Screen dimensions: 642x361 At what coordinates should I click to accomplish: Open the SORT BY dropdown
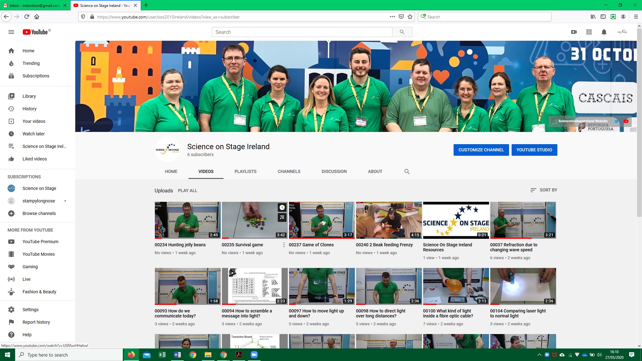pyautogui.click(x=544, y=190)
